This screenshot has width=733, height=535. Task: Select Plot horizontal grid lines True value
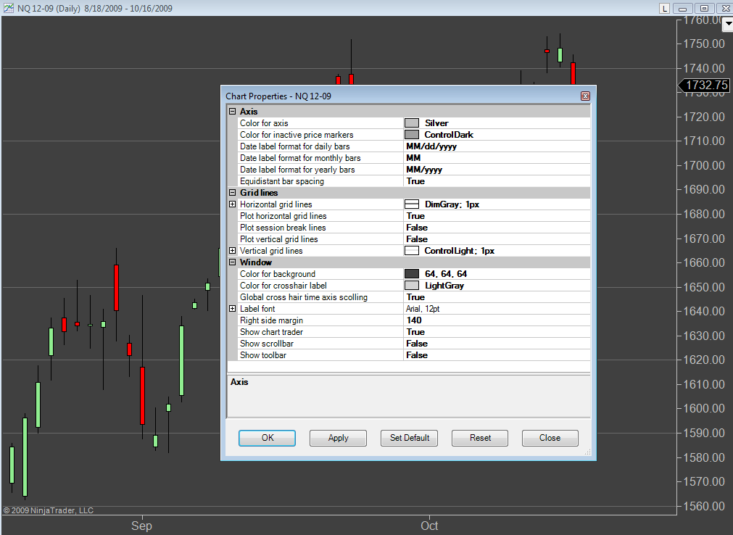[497, 216]
